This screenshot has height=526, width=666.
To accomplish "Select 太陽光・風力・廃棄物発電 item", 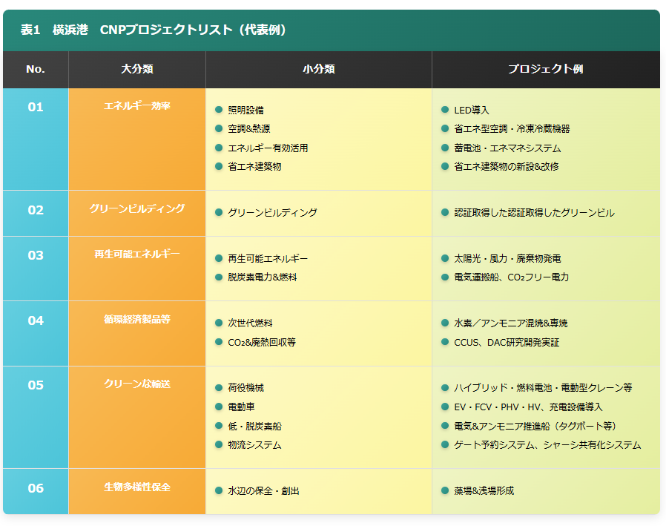I will click(x=507, y=258).
